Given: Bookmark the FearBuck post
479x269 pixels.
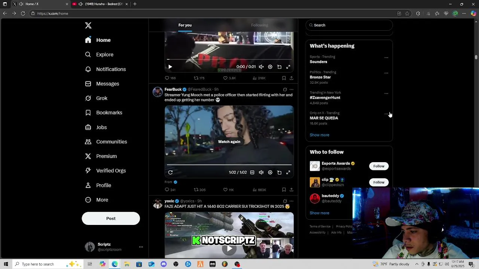Looking at the screenshot, I should [x=284, y=190].
